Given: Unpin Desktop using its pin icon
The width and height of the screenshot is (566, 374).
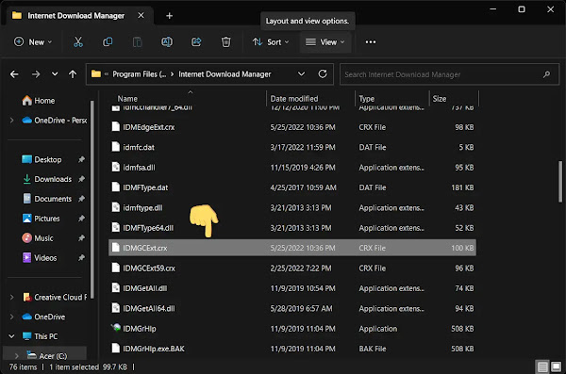Looking at the screenshot, I should tap(81, 159).
